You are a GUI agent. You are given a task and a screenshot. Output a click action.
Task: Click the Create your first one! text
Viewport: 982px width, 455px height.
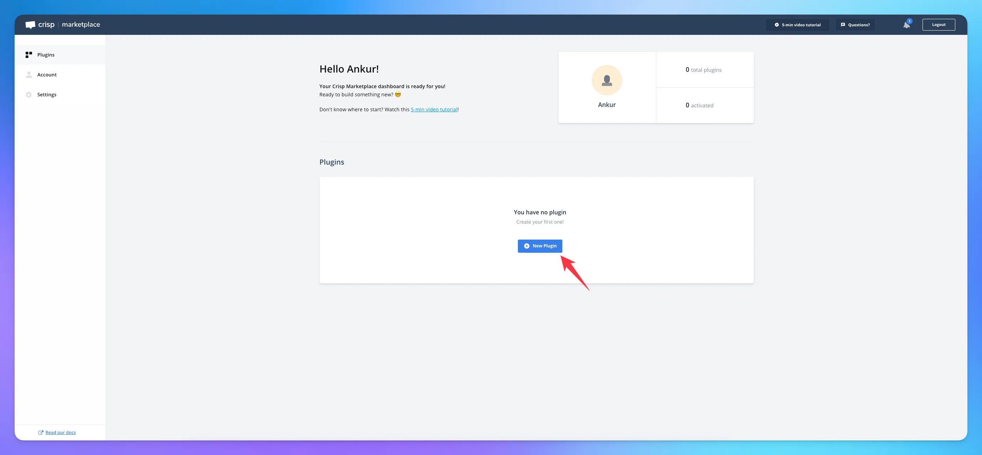(540, 222)
